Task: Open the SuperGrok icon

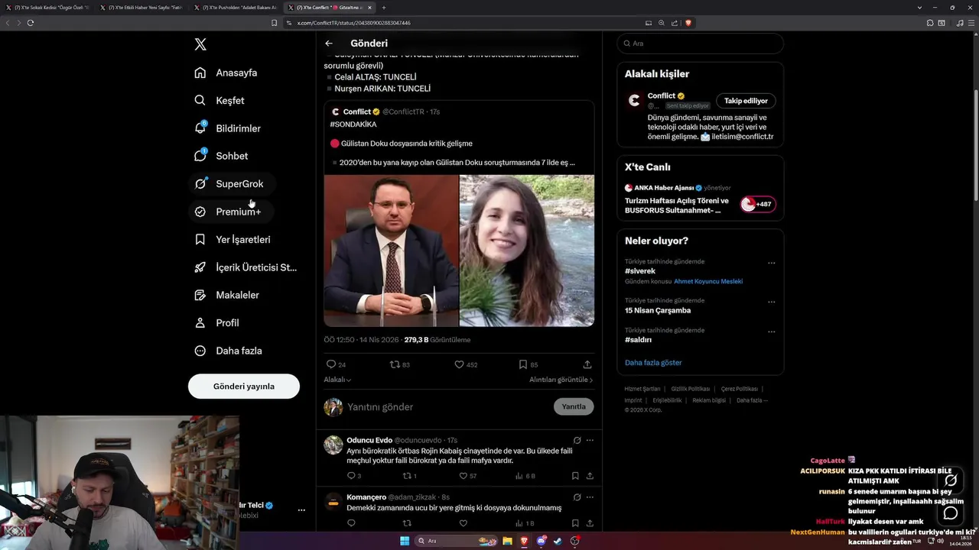Action: pos(200,183)
